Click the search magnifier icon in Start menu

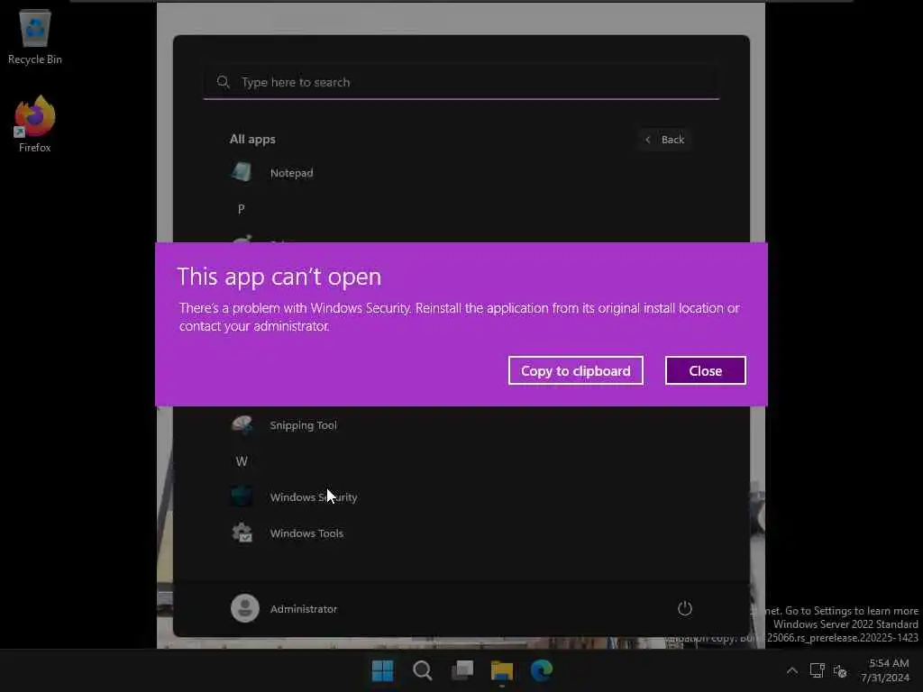(x=224, y=82)
